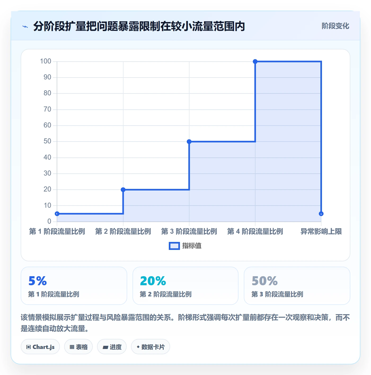Screen dimensions: 371x375
Task: Click the 第 2 阶段流量比例 card caption
Action: coord(166,294)
